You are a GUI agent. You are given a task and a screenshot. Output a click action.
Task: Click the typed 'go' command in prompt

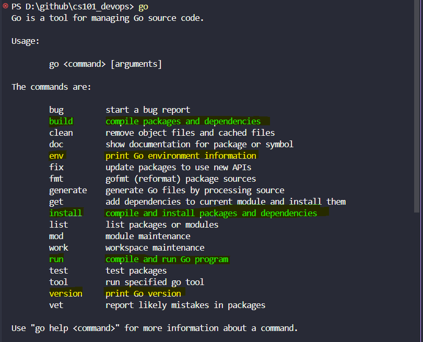143,7
